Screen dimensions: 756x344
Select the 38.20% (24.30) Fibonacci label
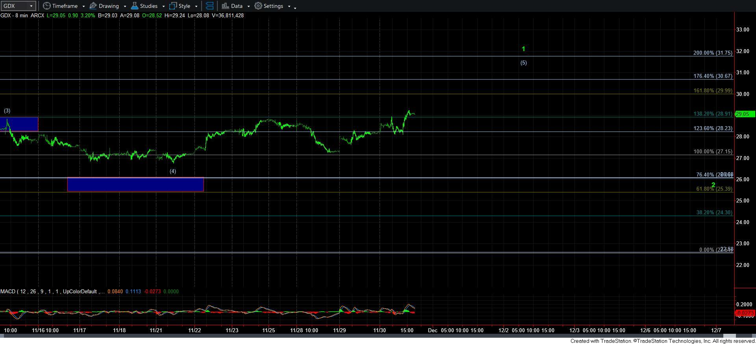point(714,212)
